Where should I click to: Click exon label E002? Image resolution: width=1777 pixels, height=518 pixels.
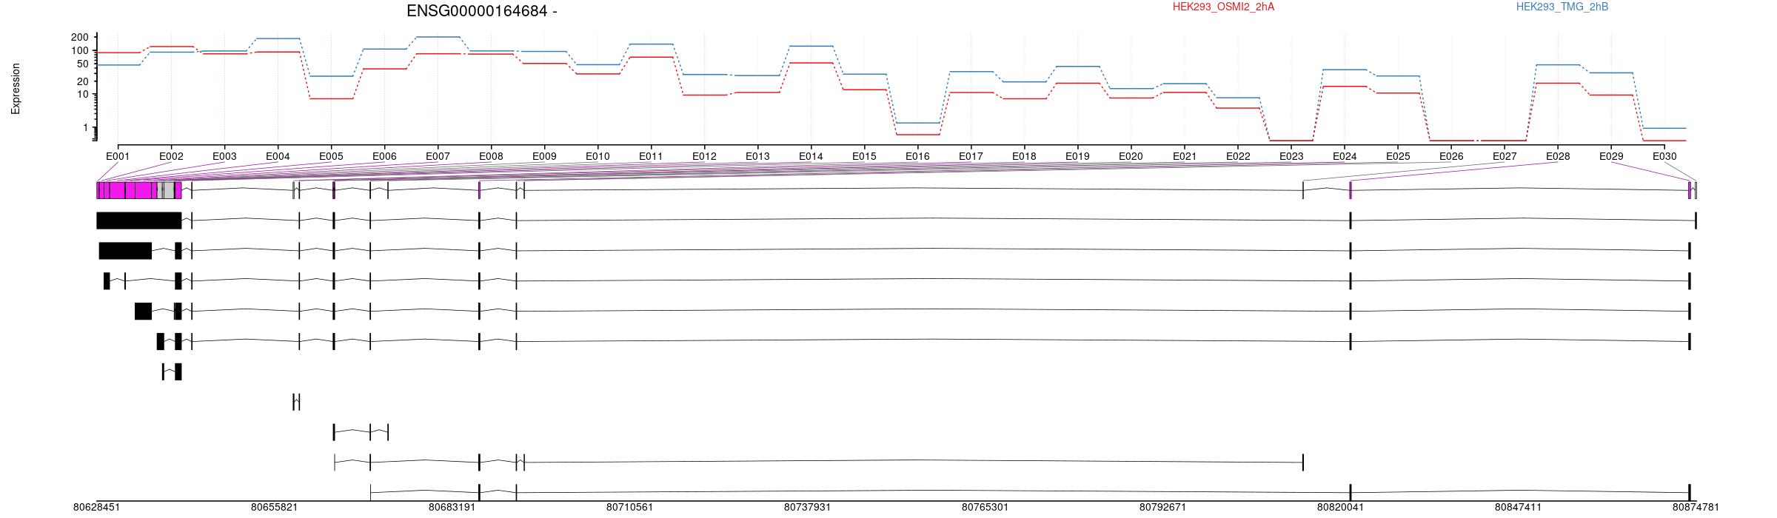click(171, 156)
